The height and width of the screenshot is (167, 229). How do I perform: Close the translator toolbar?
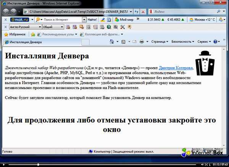click(x=6, y=27)
